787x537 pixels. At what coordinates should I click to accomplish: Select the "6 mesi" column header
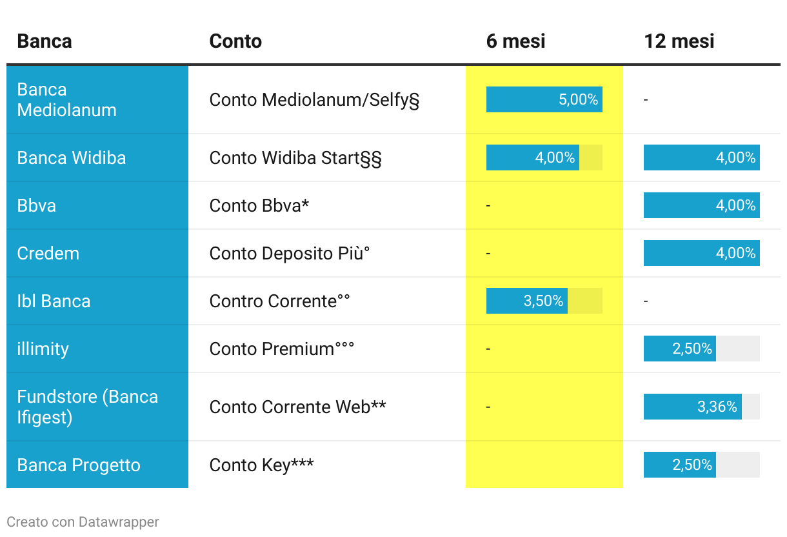tap(515, 41)
